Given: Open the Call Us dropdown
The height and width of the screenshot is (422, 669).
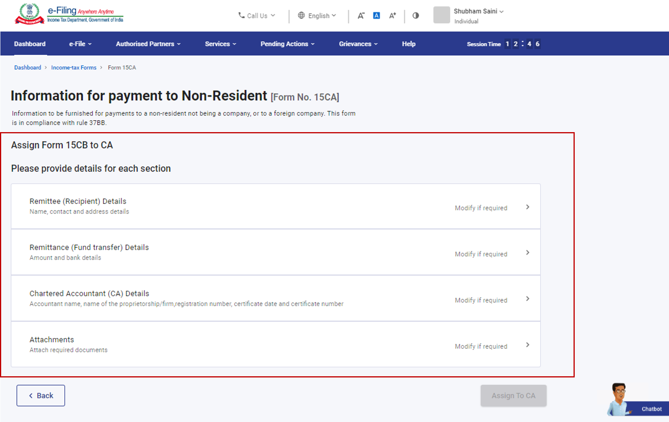Looking at the screenshot, I should coord(257,16).
